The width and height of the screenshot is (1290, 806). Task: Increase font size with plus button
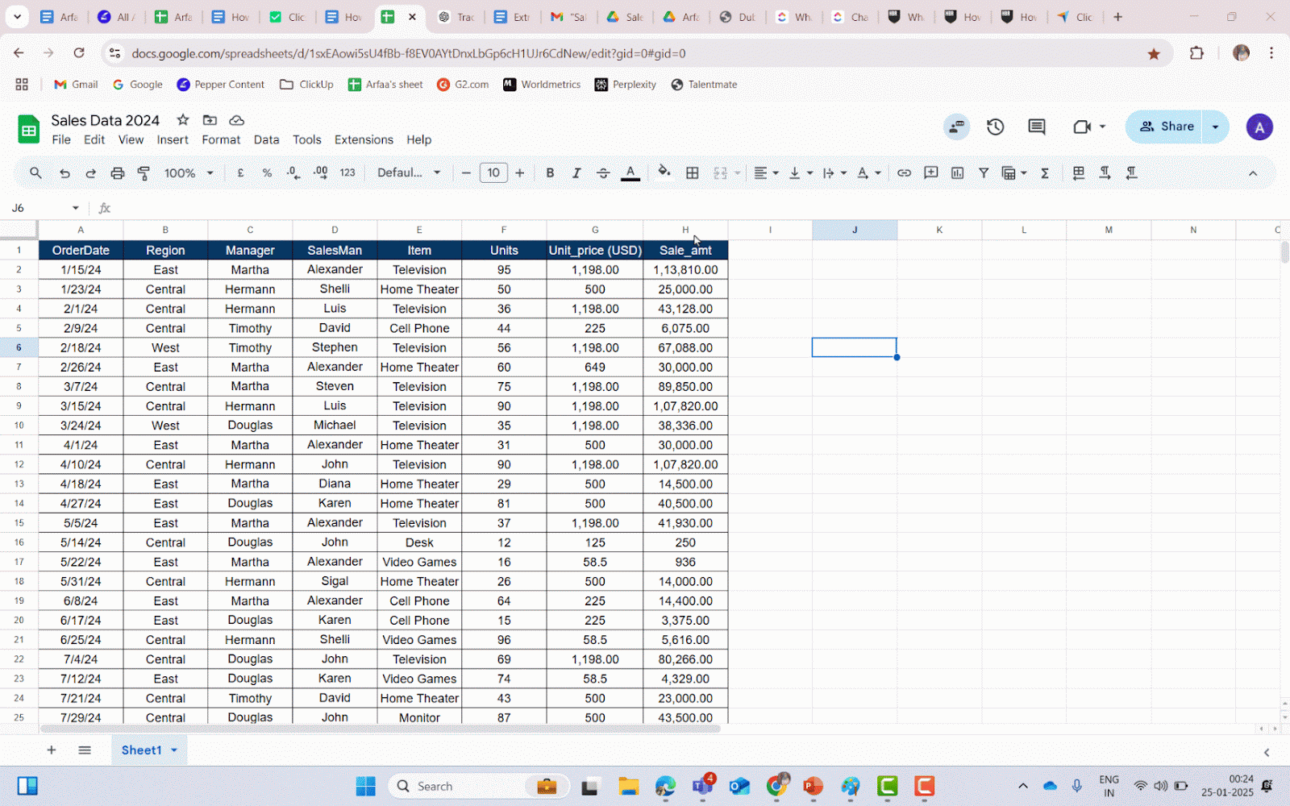(520, 172)
